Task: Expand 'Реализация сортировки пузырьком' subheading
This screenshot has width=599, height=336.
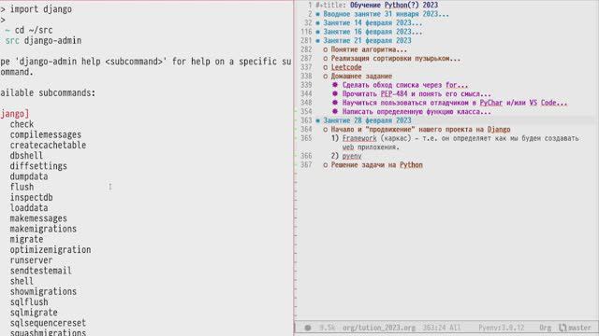Action: (395, 59)
